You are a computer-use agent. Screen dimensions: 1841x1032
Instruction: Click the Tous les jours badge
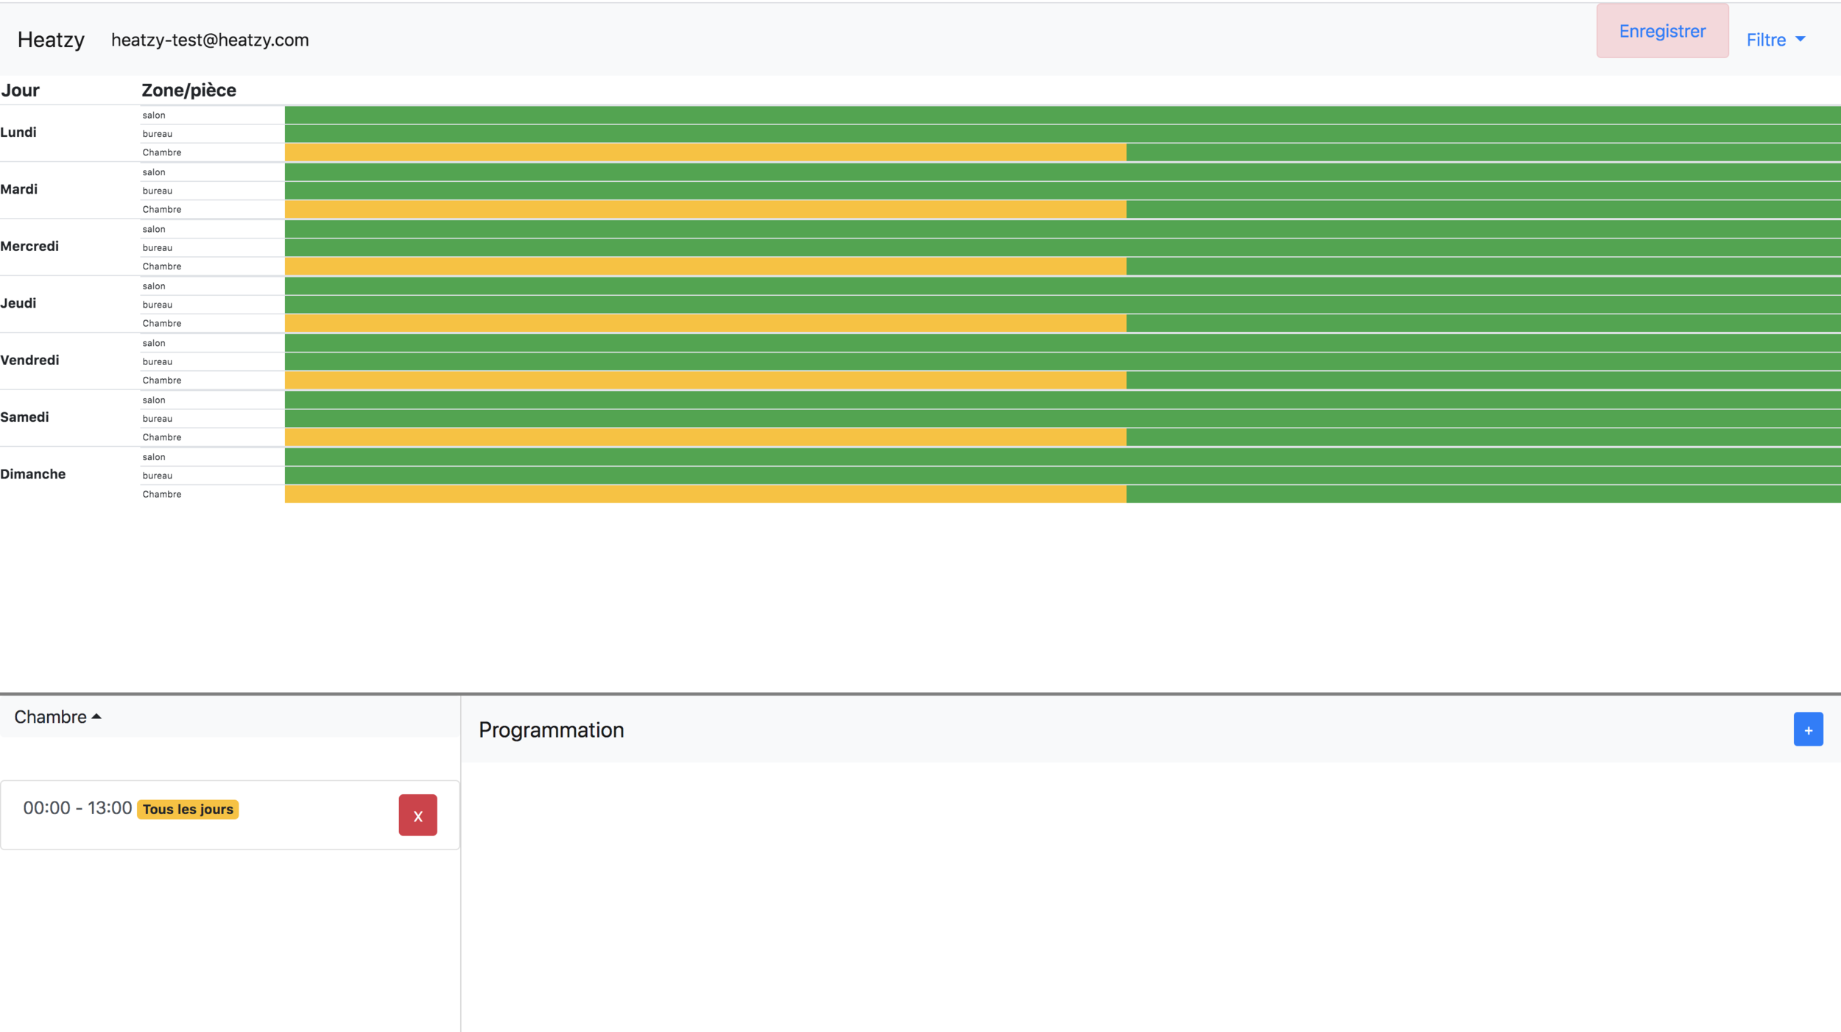(x=188, y=809)
